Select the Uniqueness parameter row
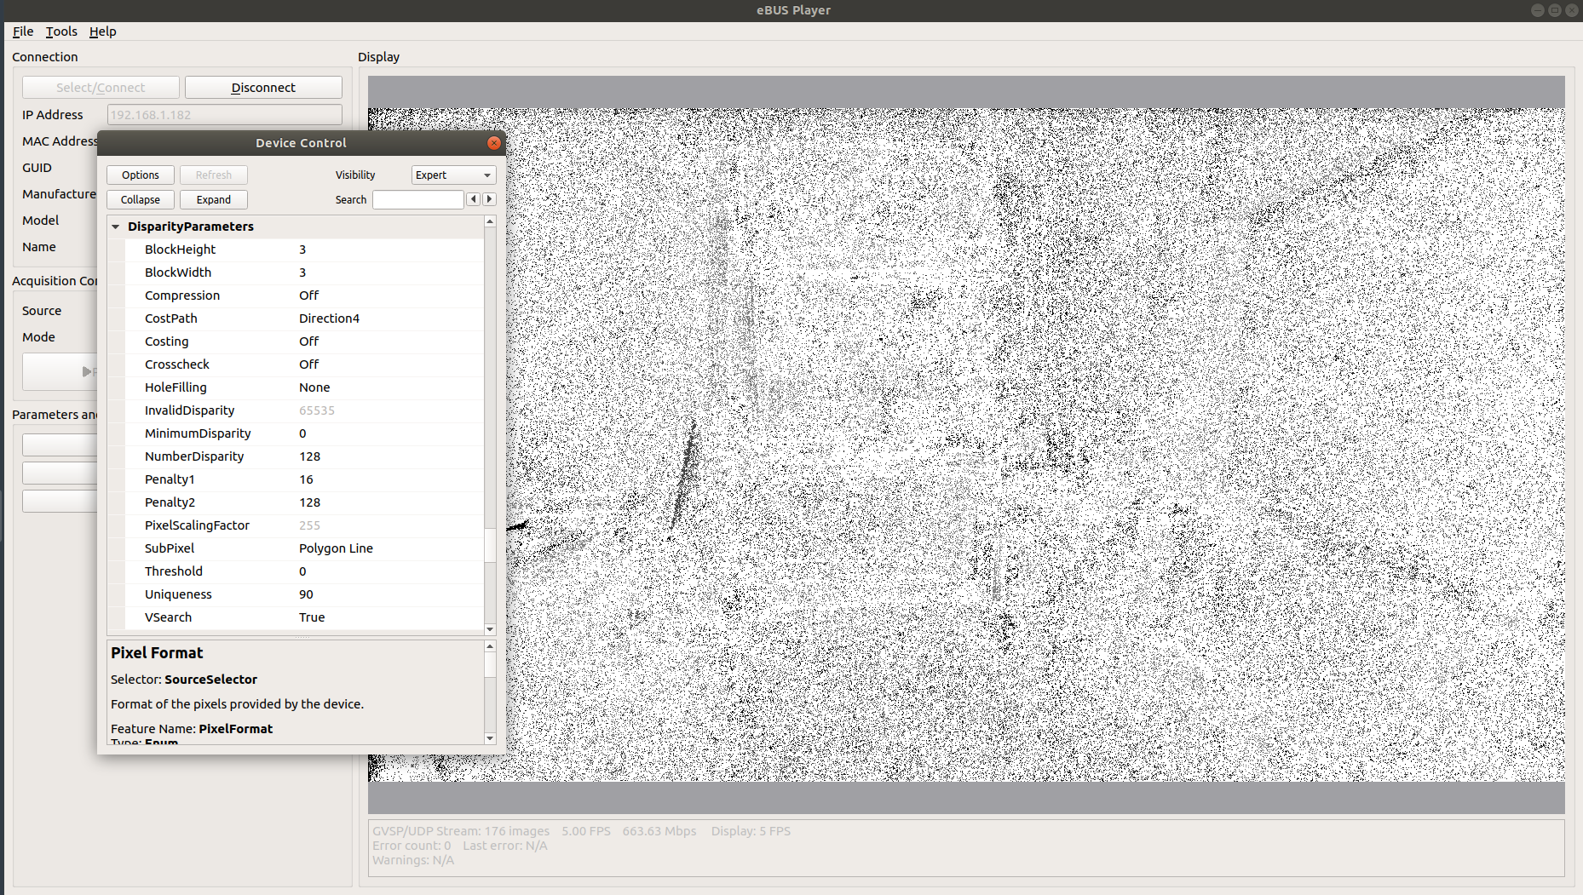The width and height of the screenshot is (1583, 895). coord(296,594)
